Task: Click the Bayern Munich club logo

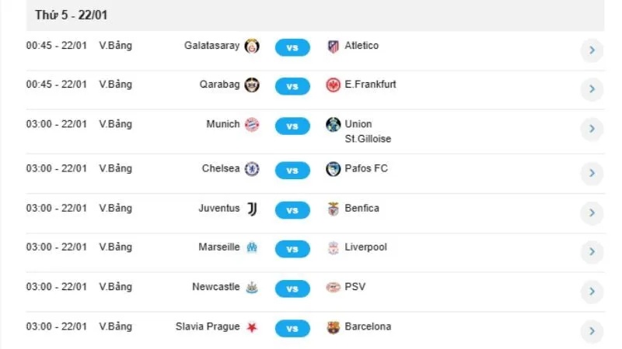Action: click(252, 125)
